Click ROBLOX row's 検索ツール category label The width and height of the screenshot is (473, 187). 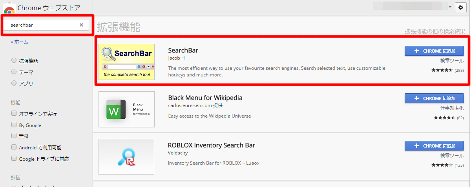452,156
